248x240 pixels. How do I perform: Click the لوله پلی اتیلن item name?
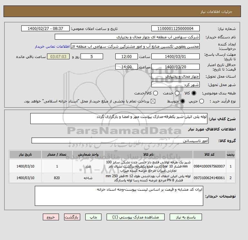click(x=148, y=178)
